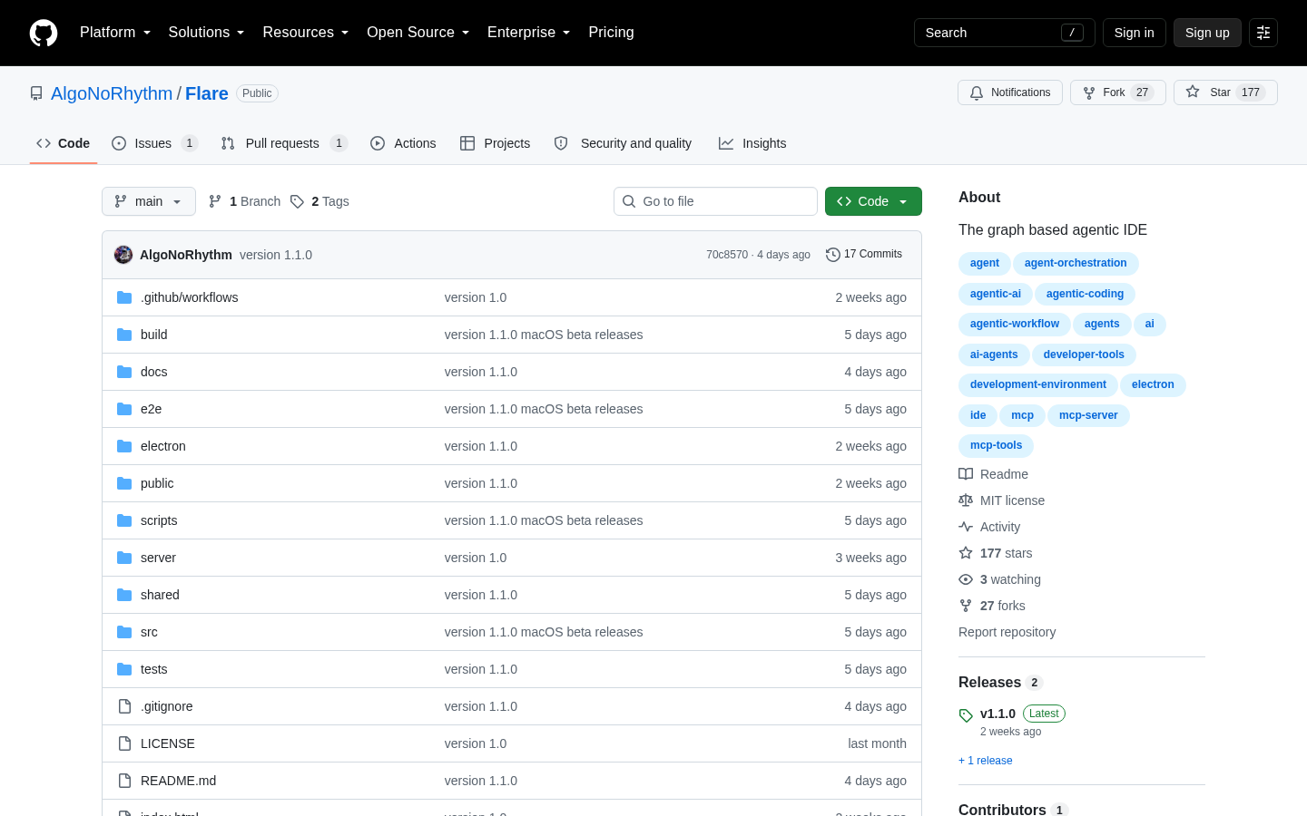The height and width of the screenshot is (816, 1307).
Task: Click the README.md file icon
Action: click(x=124, y=781)
